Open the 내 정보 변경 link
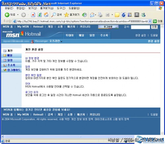Image resolution: width=165 pixels, height=144 pixels. tap(32, 58)
